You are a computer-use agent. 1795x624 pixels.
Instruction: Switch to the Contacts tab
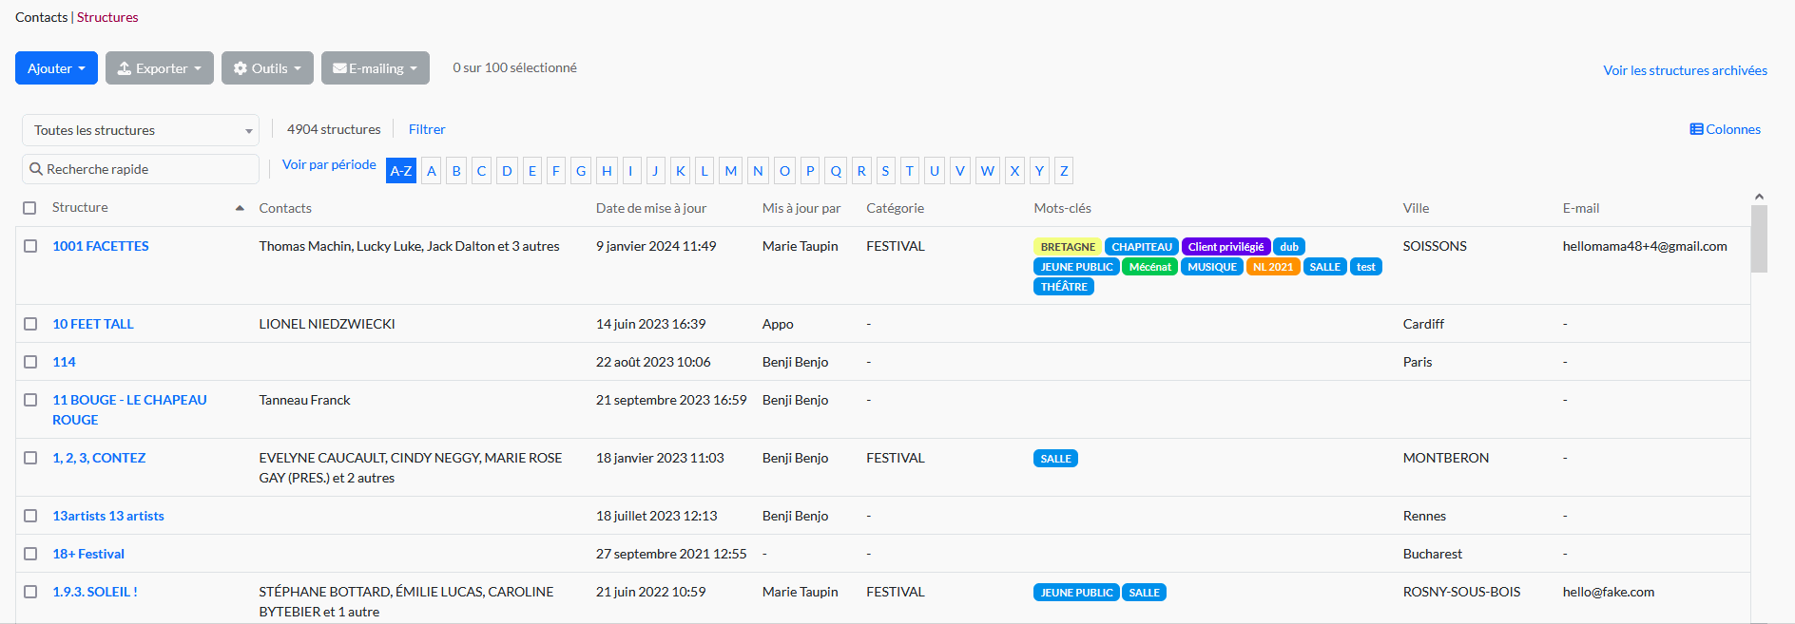[x=41, y=17]
